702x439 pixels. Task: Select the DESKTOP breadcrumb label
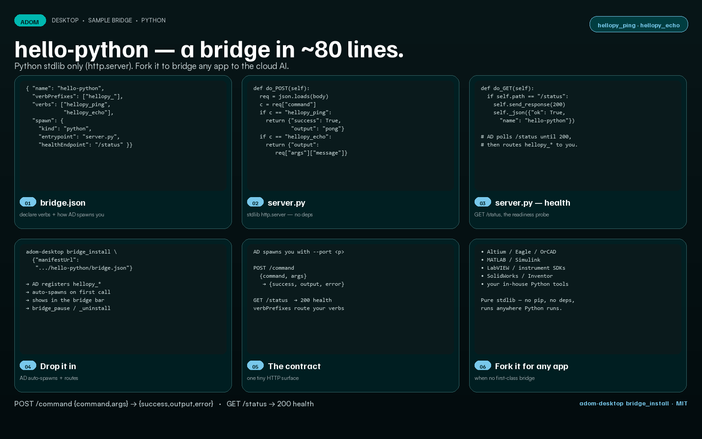65,21
